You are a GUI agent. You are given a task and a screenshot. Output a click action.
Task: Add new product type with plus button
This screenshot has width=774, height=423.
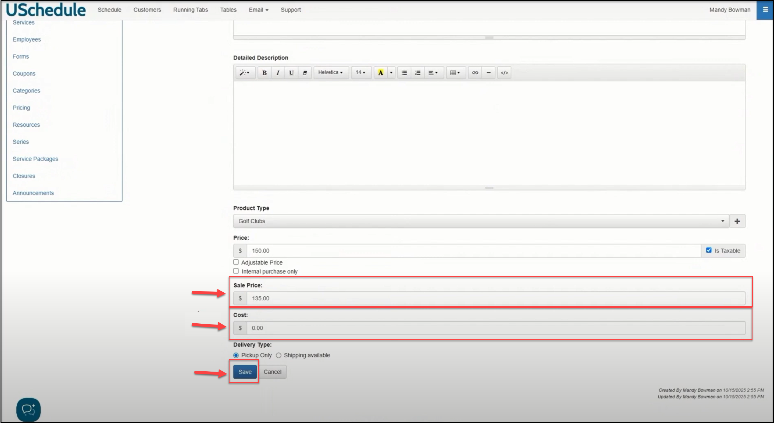(x=737, y=221)
